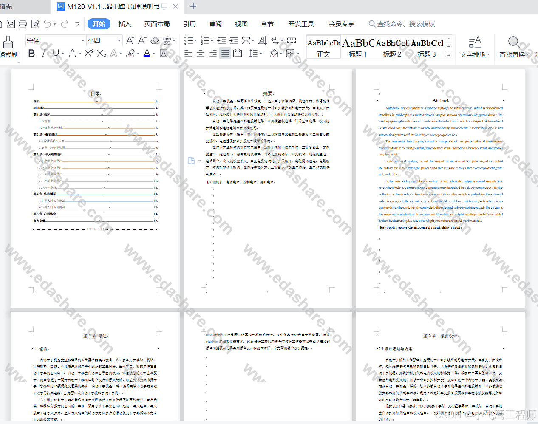Open new document tab with plus button
Screen dimensions: 538x424
(193, 6)
